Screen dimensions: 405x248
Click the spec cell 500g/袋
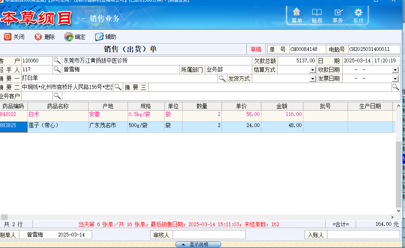146,127
